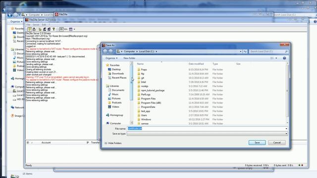The image size is (317, 178).
Task: Select the ftp folder in the file list
Action: (143, 74)
